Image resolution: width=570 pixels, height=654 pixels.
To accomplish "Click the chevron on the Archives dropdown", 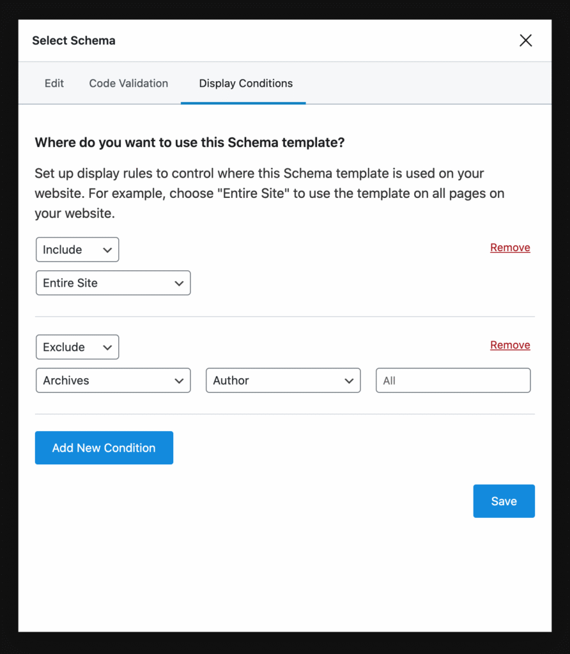I will coord(180,380).
